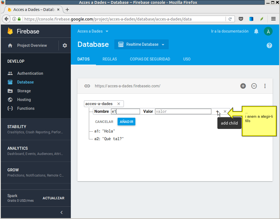The height and width of the screenshot is (219, 280).
Task: Click the Pocket icon in Firefox toolbar
Action: coord(241,19)
